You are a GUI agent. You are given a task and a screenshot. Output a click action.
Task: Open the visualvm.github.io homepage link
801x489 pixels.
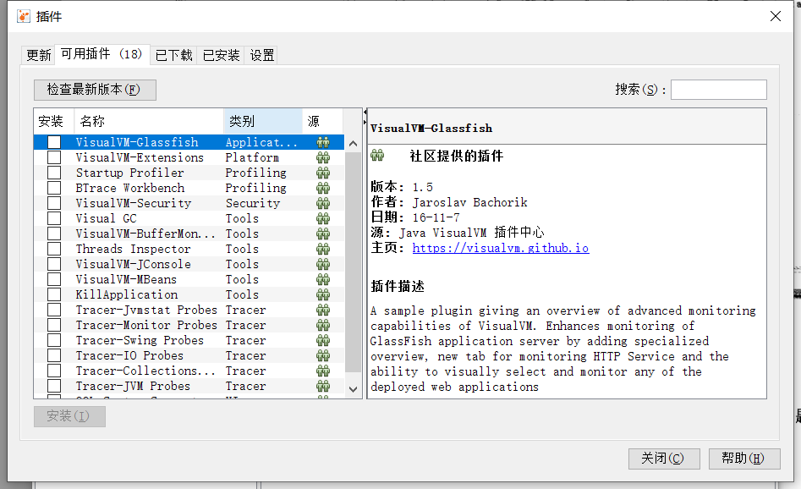coord(501,248)
